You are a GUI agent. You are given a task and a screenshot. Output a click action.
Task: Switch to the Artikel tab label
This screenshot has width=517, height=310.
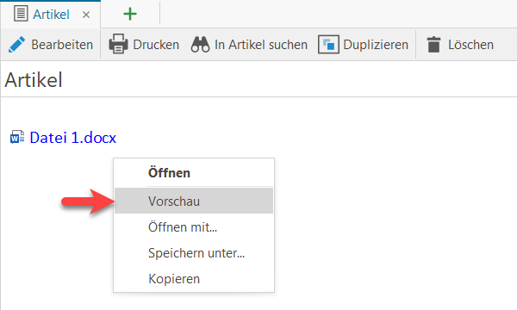(51, 15)
